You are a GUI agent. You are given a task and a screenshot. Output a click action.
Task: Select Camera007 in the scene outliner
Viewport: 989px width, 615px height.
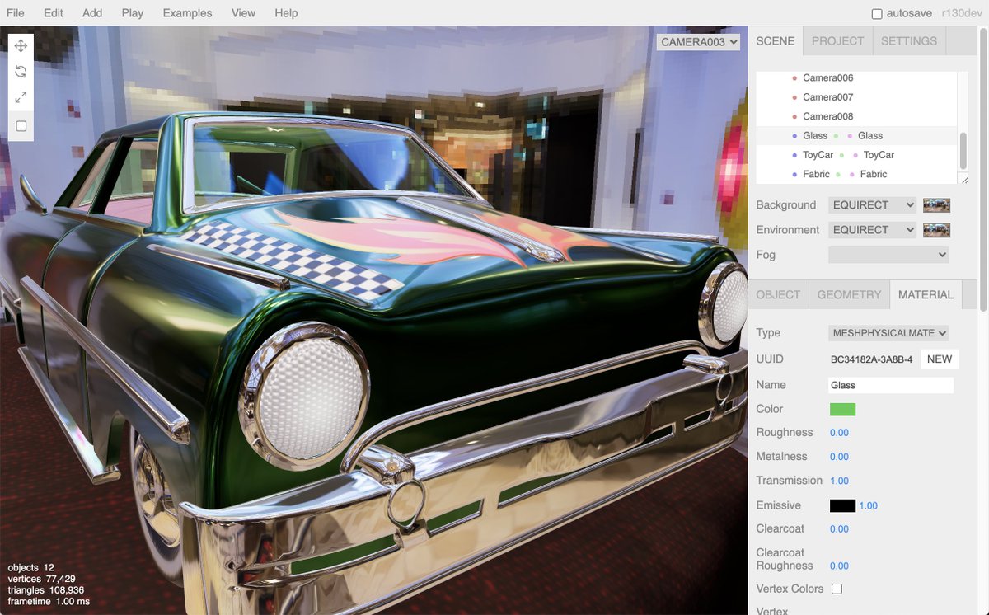(856, 97)
